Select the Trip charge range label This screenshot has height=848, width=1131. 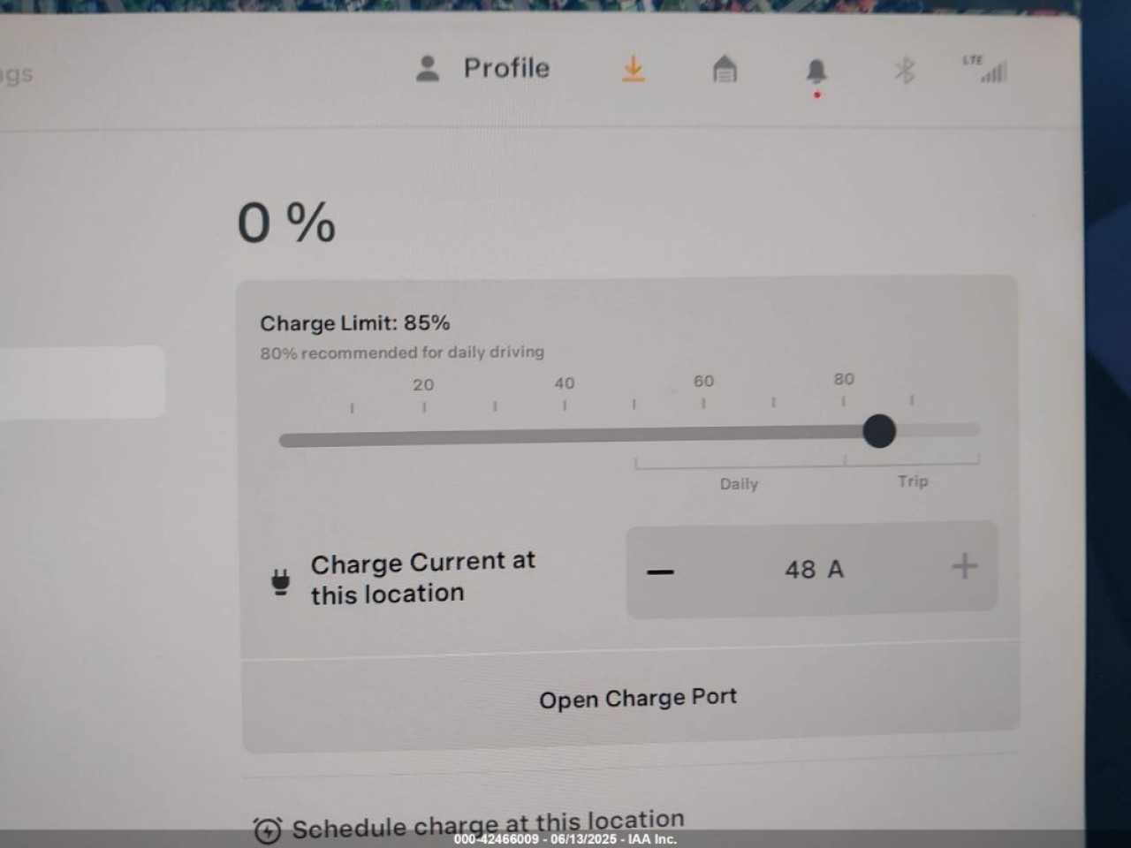pyautogui.click(x=913, y=481)
